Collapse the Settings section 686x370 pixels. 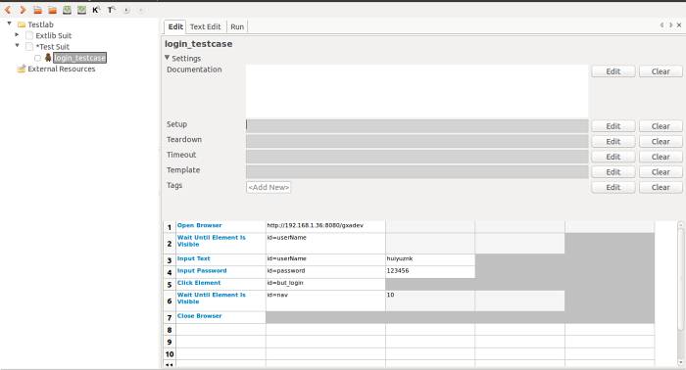tap(168, 57)
